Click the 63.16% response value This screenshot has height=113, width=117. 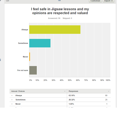click(x=72, y=96)
